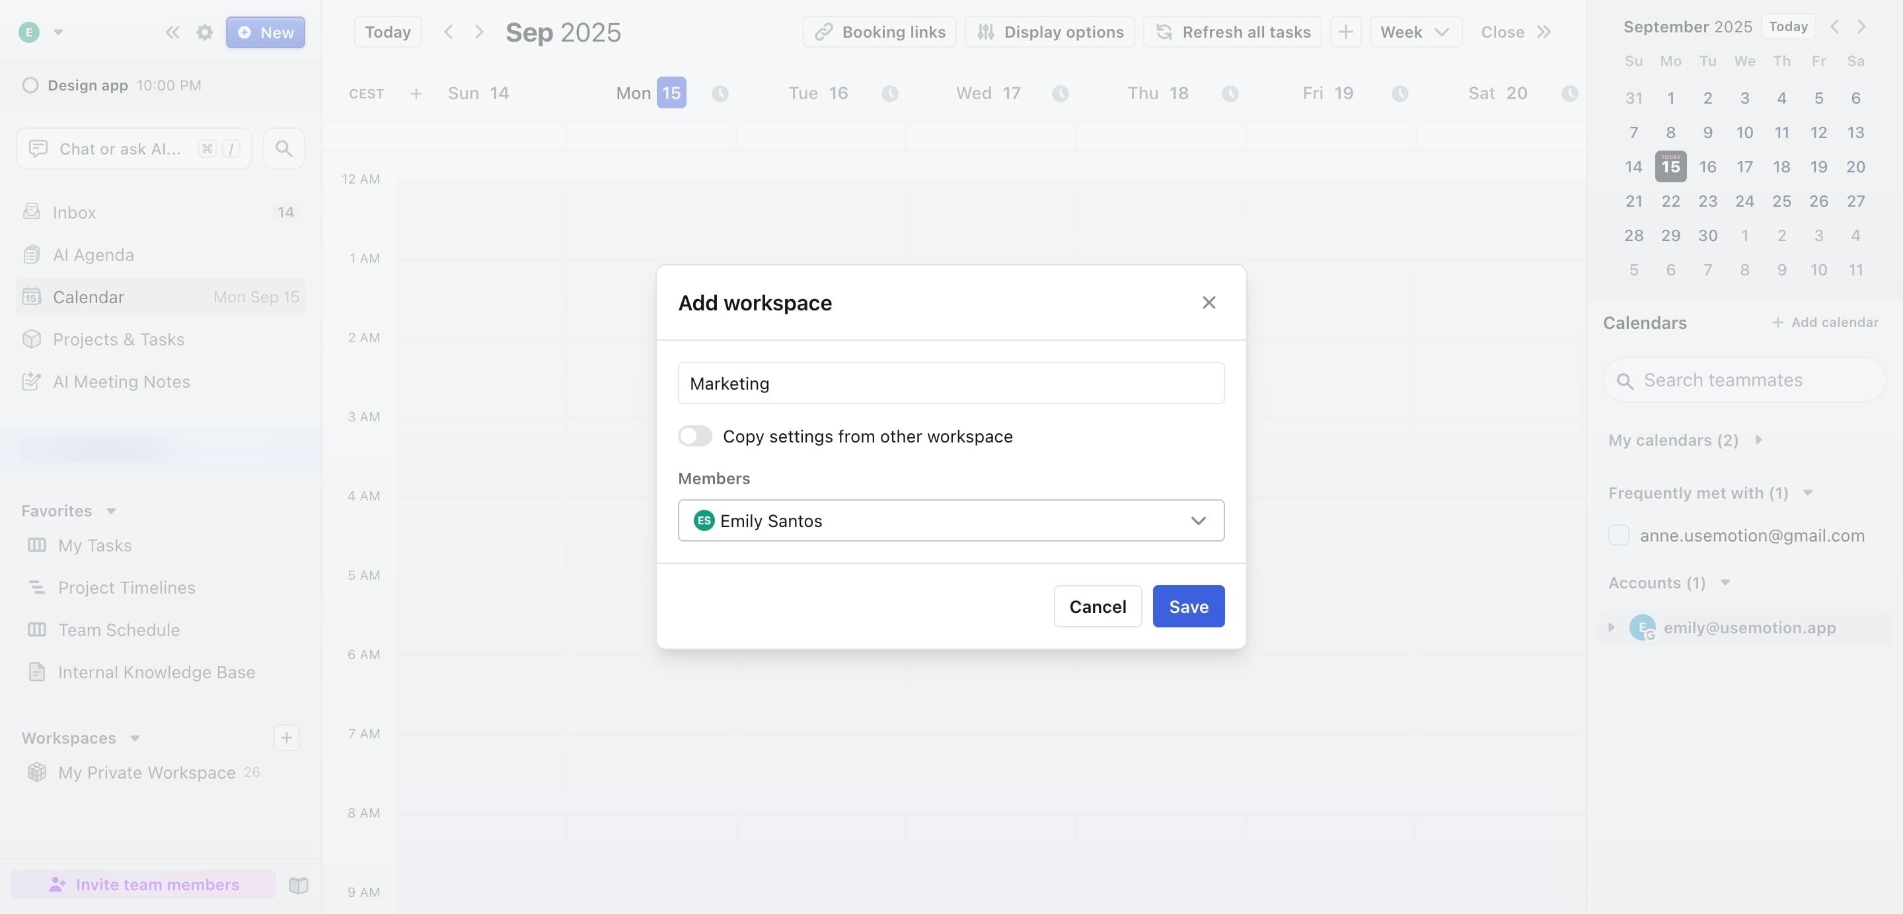The image size is (1903, 914).
Task: Click Search teammates field
Action: 1744,380
